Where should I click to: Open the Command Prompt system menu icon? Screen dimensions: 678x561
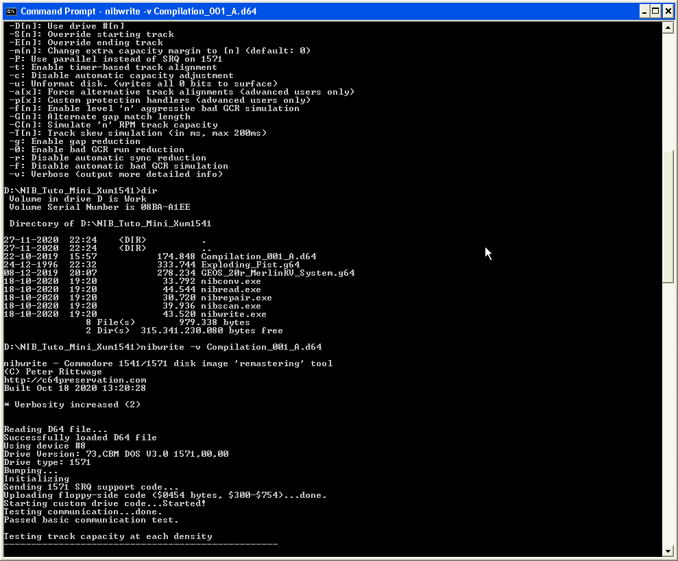(x=11, y=11)
